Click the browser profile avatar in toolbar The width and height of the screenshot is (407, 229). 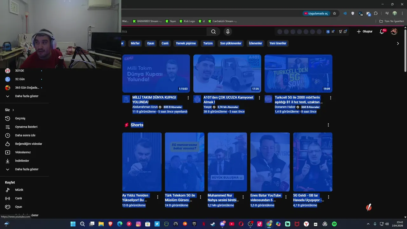point(395,13)
